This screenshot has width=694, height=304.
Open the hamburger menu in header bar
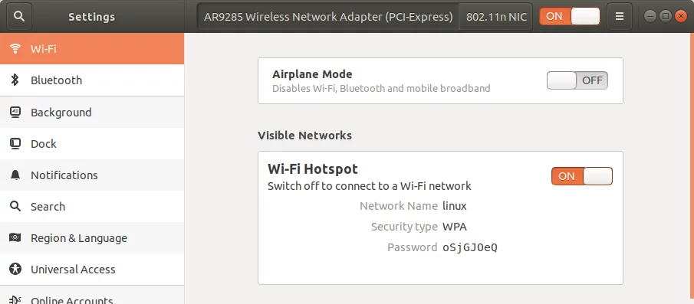pyautogui.click(x=619, y=16)
